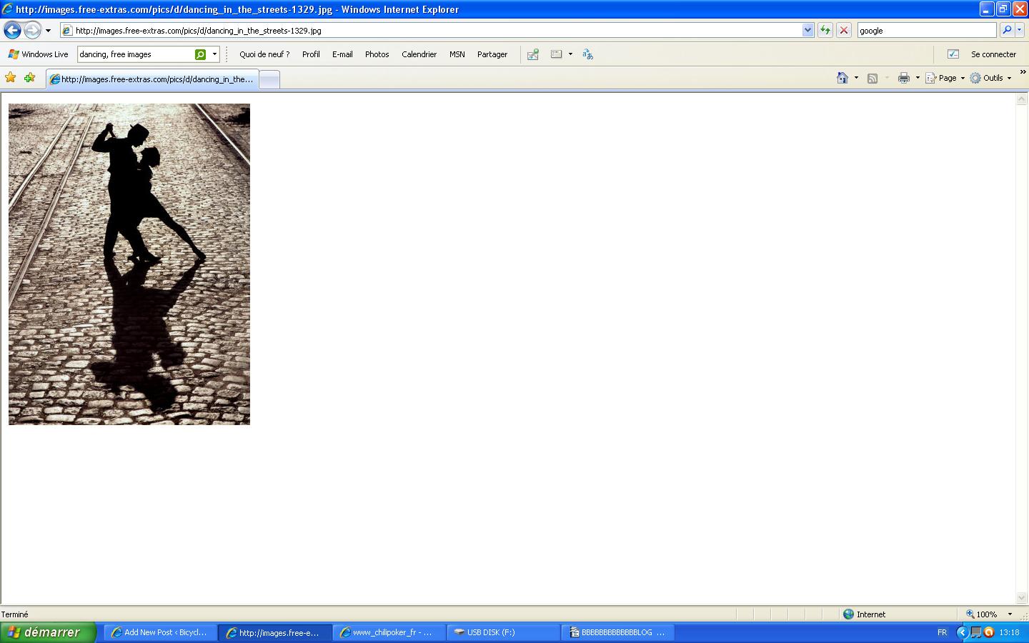Click the Internet zone globe icon
Viewport: 1029px width, 643px height.
coord(848,614)
